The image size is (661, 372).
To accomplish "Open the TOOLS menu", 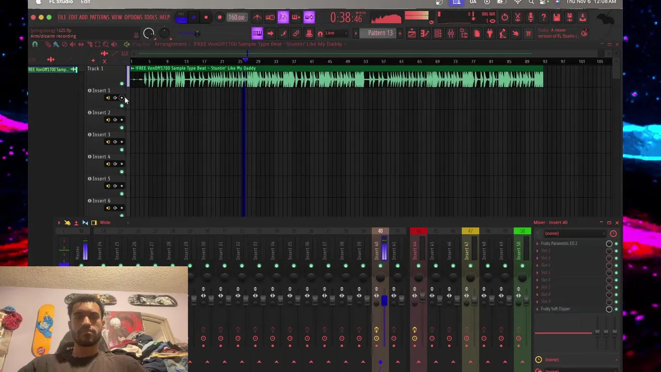I will click(150, 17).
